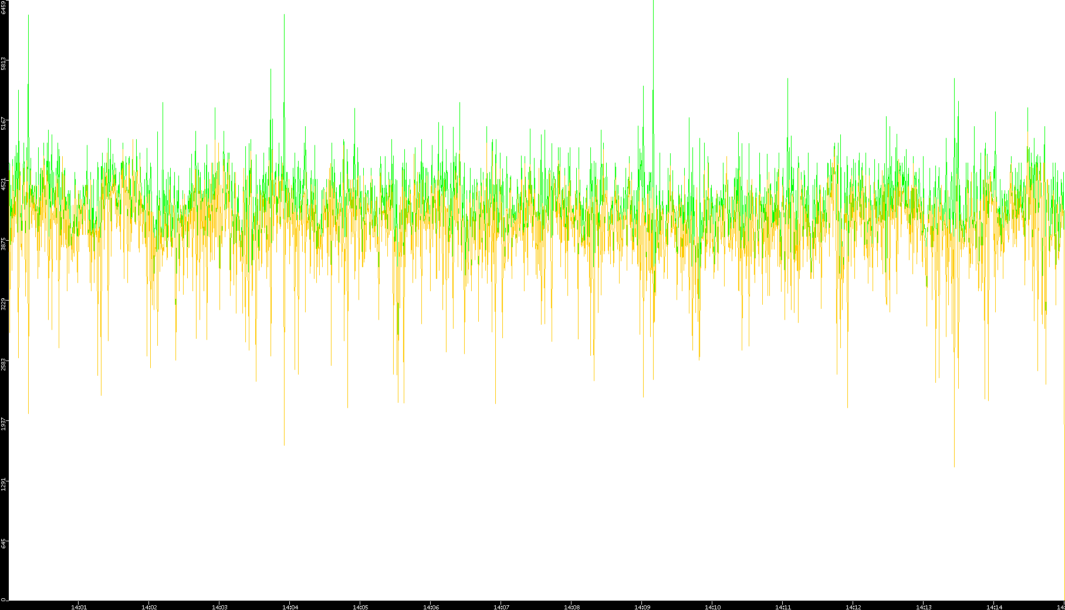The width and height of the screenshot is (1065, 610).
Task: Click the 14:01 time axis label
Action: coord(79,607)
